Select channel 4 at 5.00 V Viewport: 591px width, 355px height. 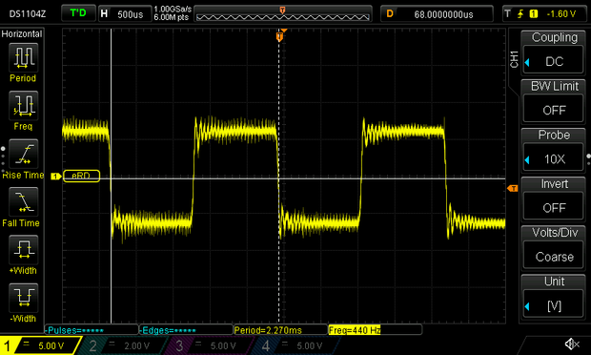tap(297, 345)
